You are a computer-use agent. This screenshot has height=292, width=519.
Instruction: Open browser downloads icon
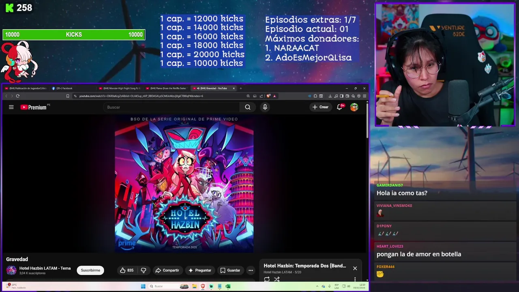(x=330, y=96)
